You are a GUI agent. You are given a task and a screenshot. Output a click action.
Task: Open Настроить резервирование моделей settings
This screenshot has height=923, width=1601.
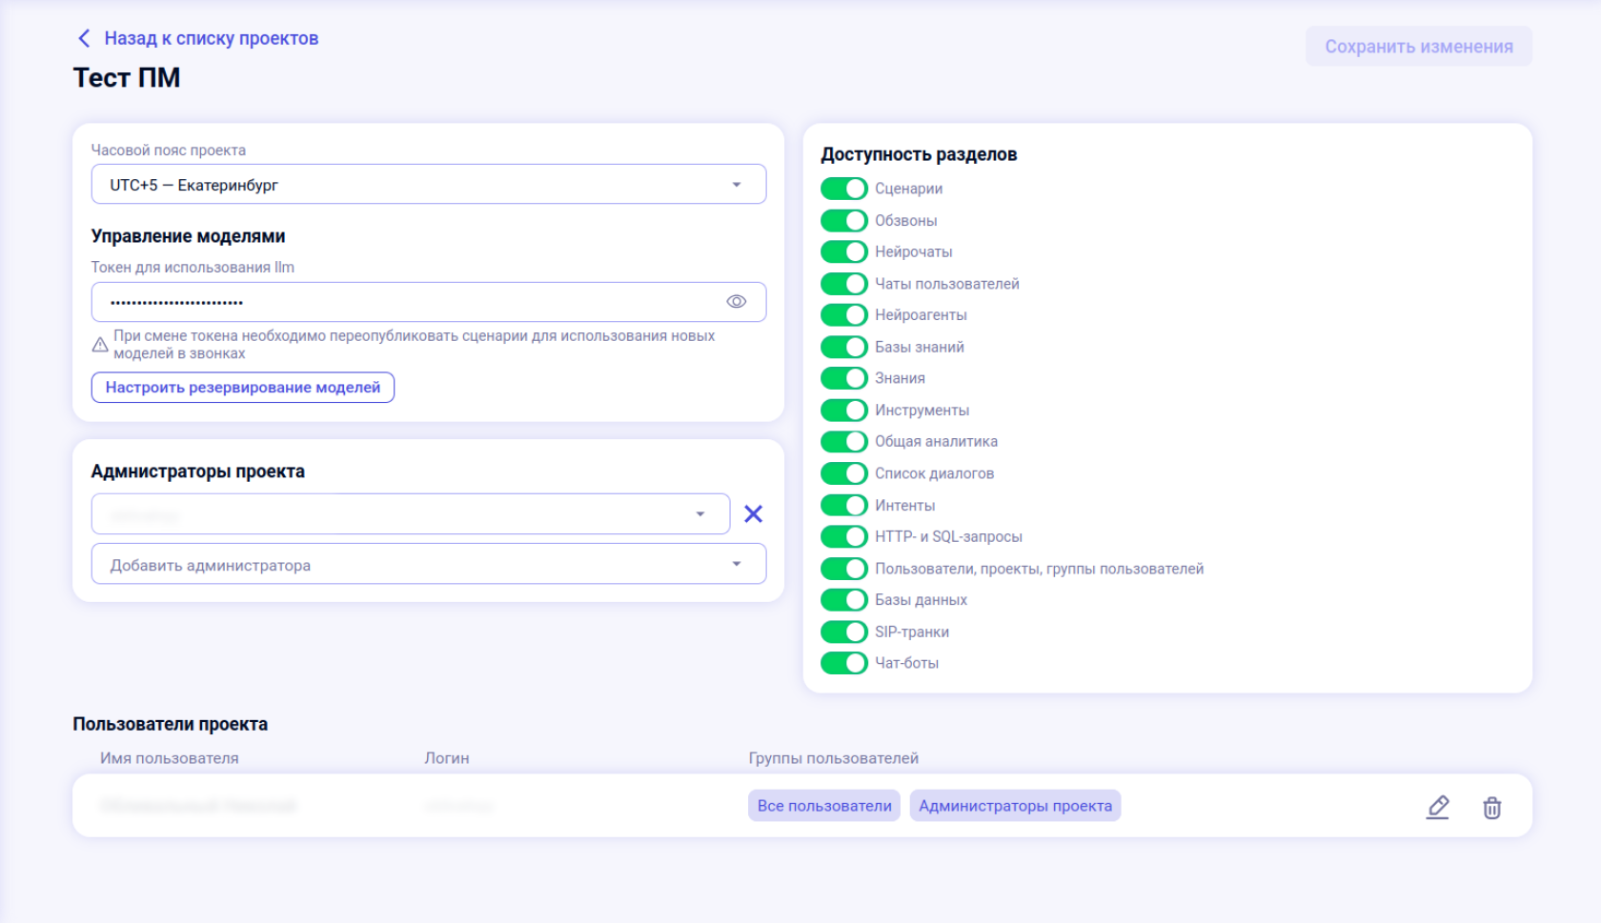pos(243,388)
